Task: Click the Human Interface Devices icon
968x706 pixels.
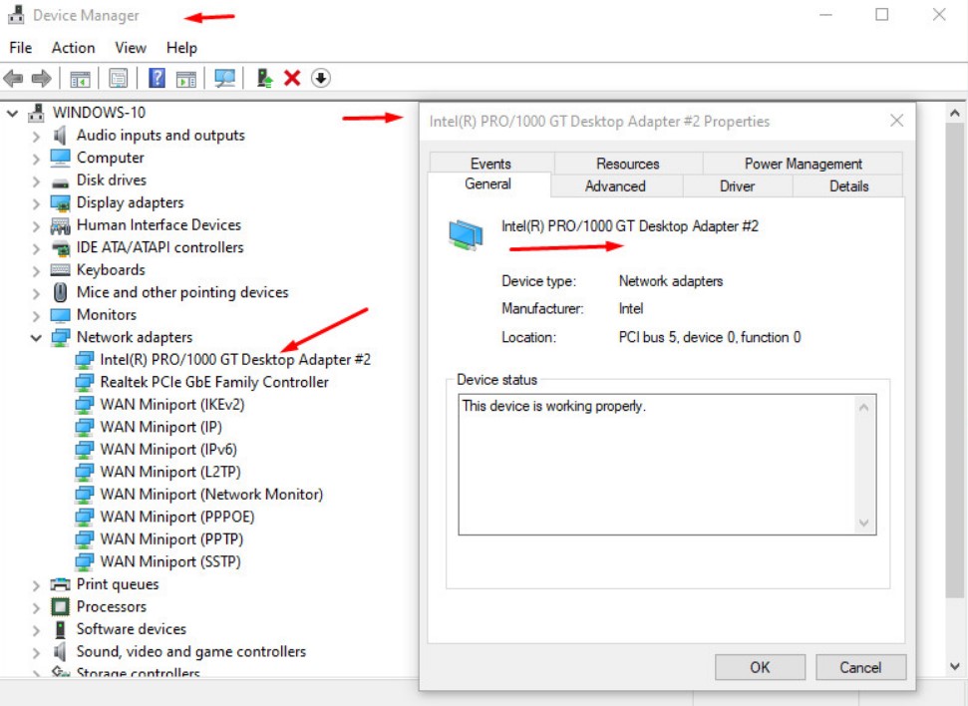Action: 60,225
